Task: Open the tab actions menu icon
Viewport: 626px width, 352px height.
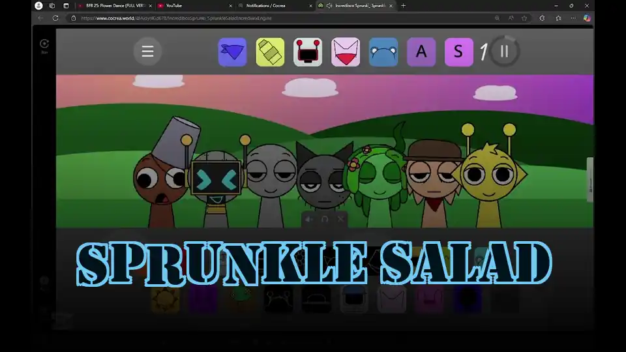Action: [x=67, y=6]
